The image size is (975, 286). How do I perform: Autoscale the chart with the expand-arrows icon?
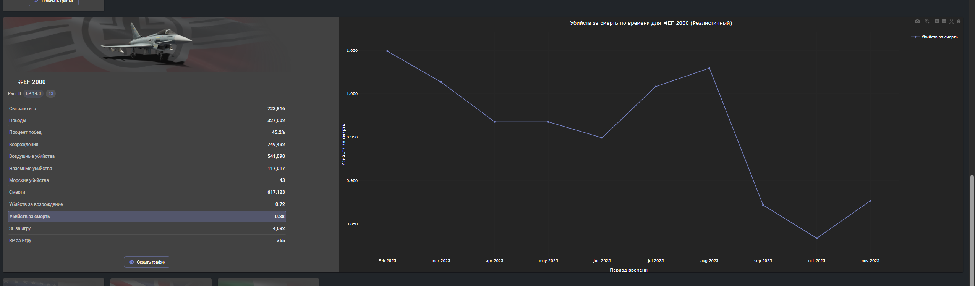(951, 21)
